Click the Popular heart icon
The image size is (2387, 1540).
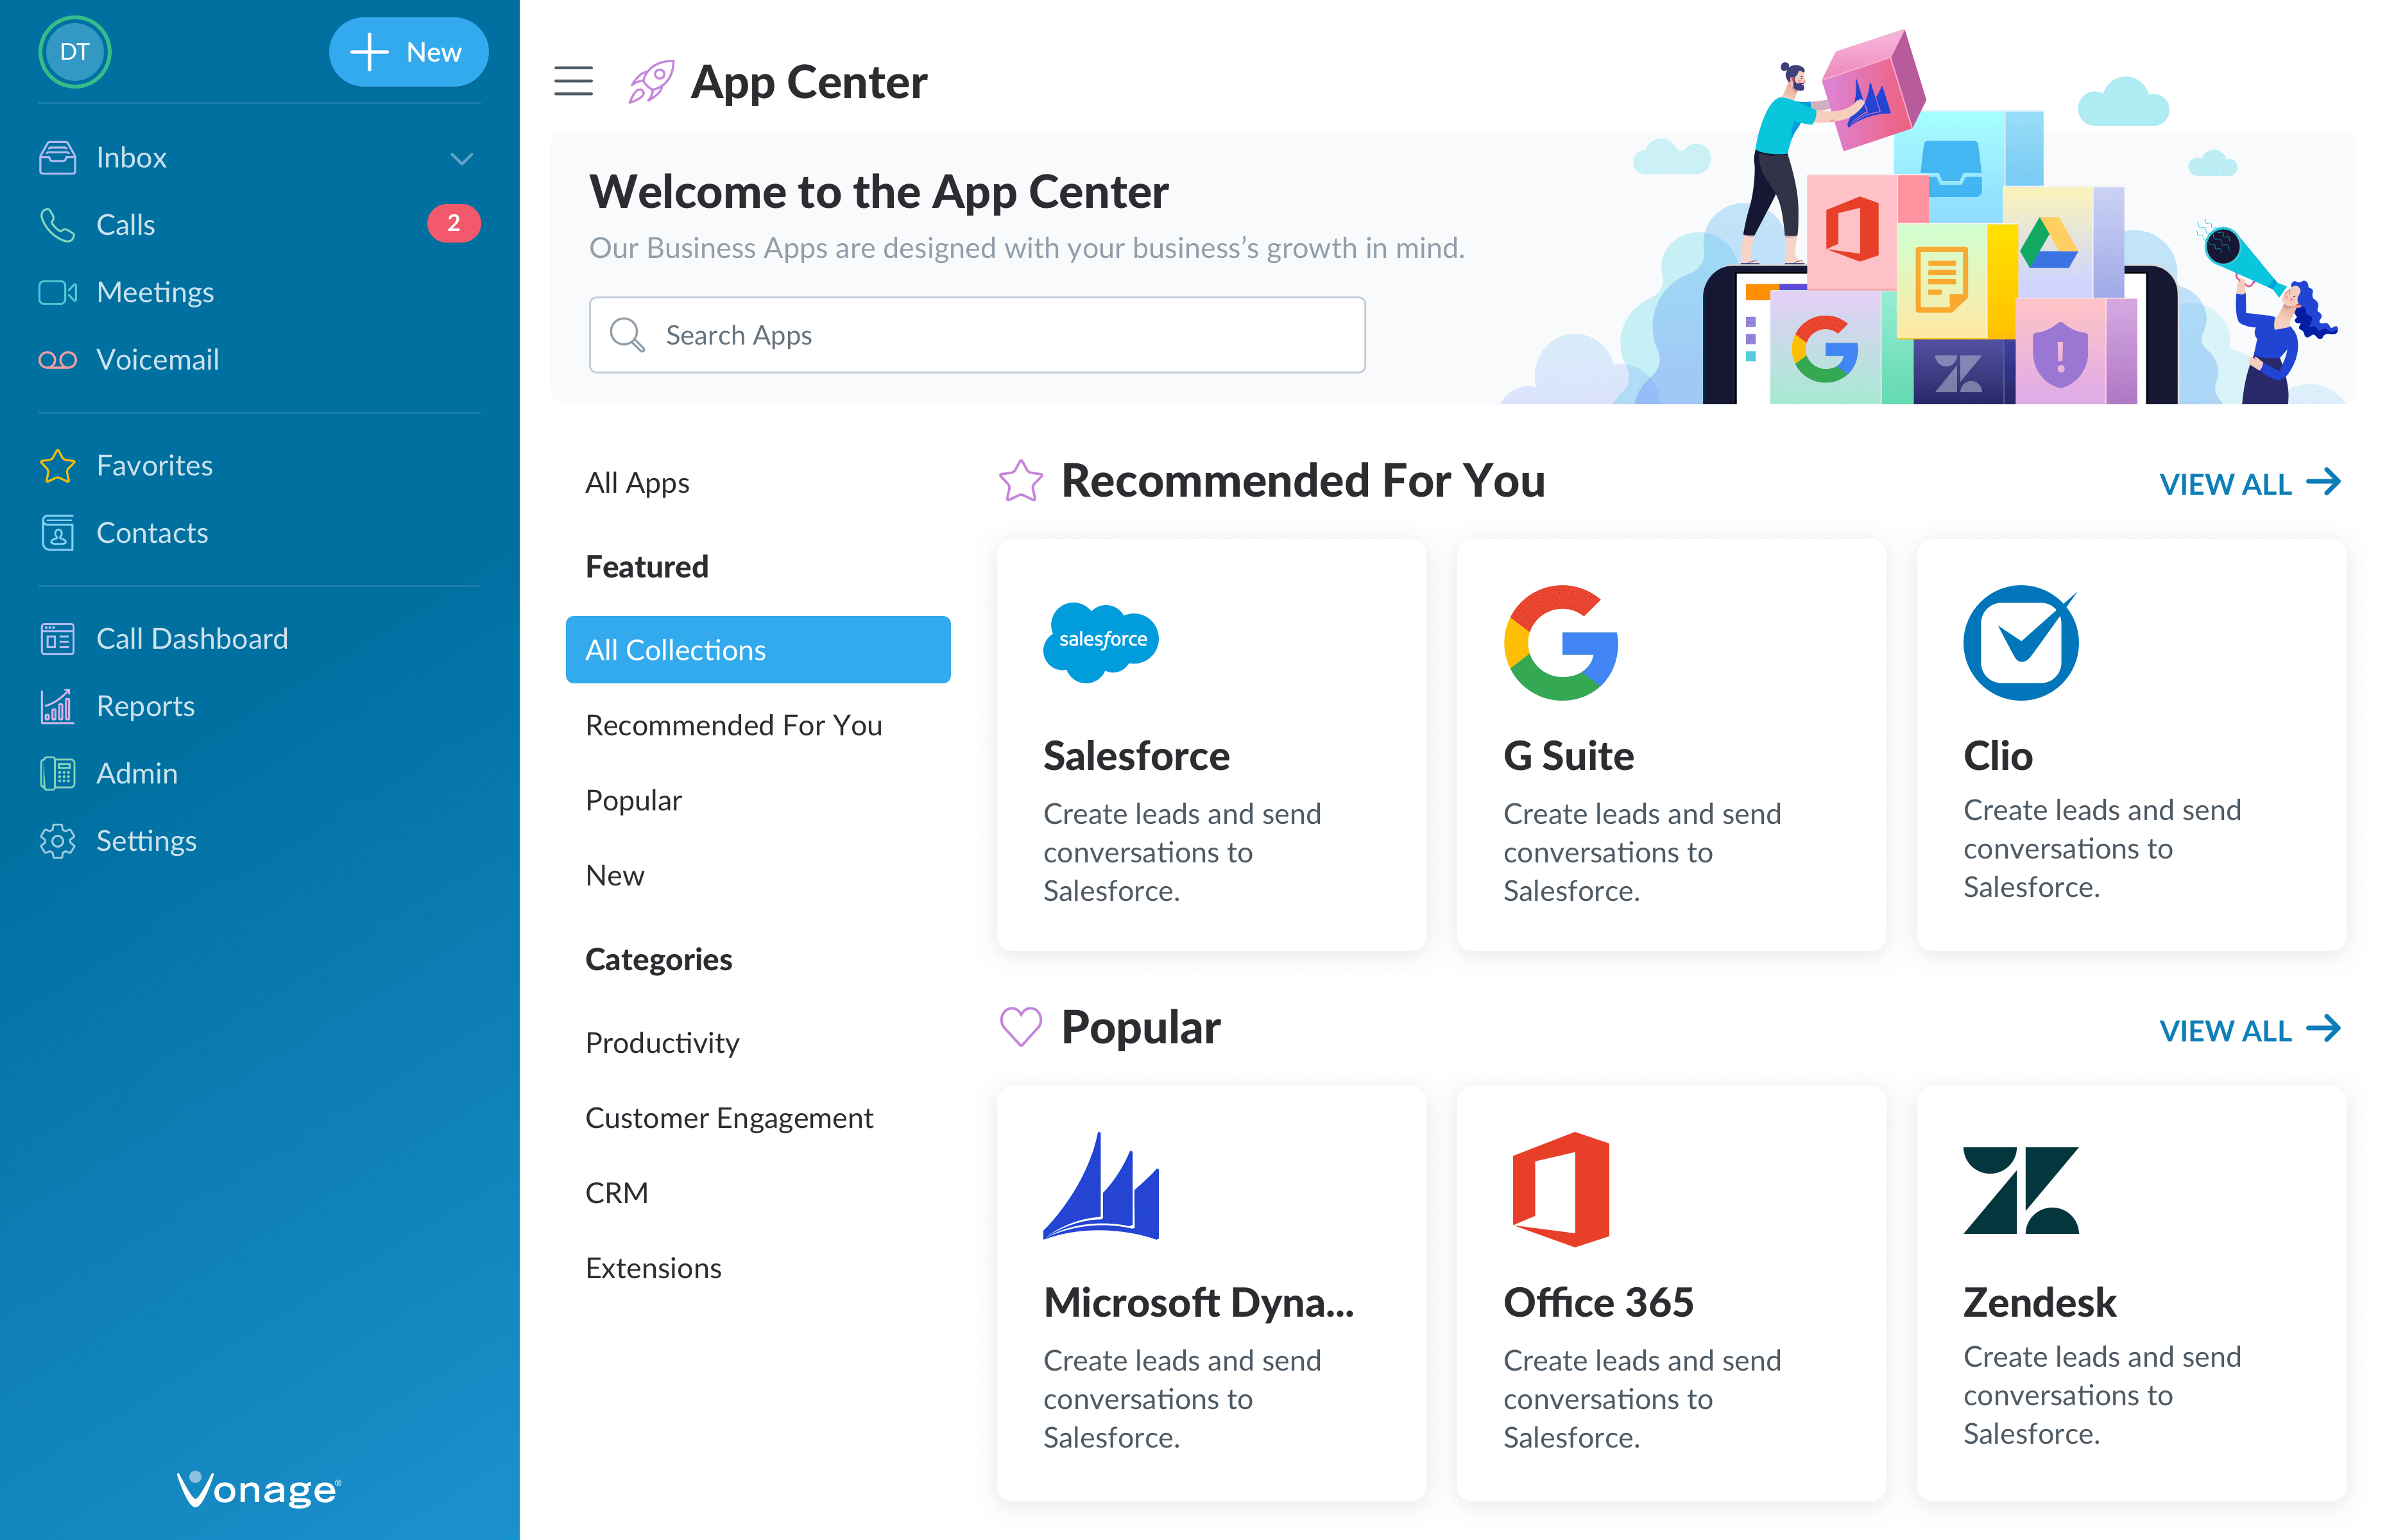pos(1020,1027)
